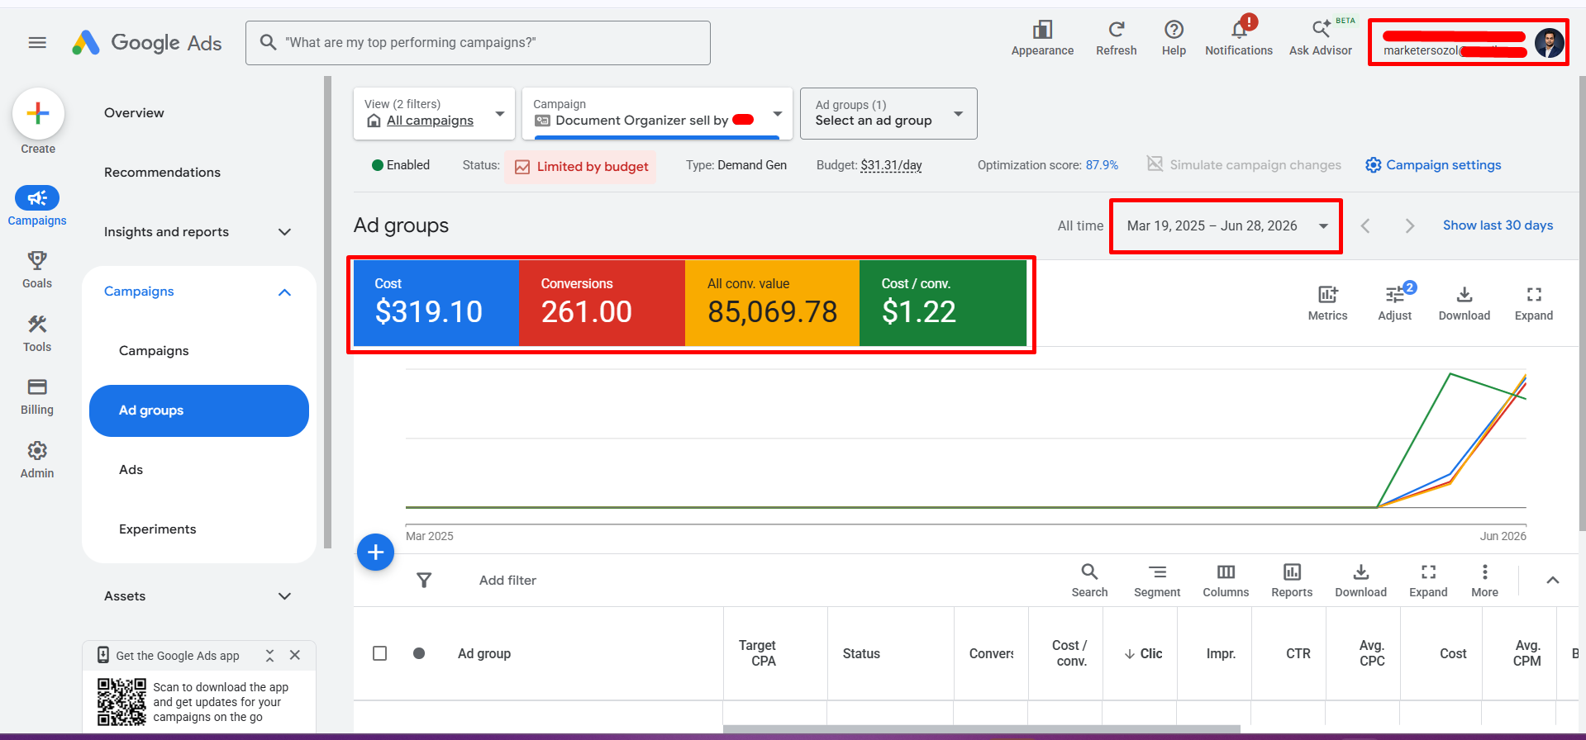Refresh the page data
This screenshot has height=740, width=1586.
[1116, 39]
